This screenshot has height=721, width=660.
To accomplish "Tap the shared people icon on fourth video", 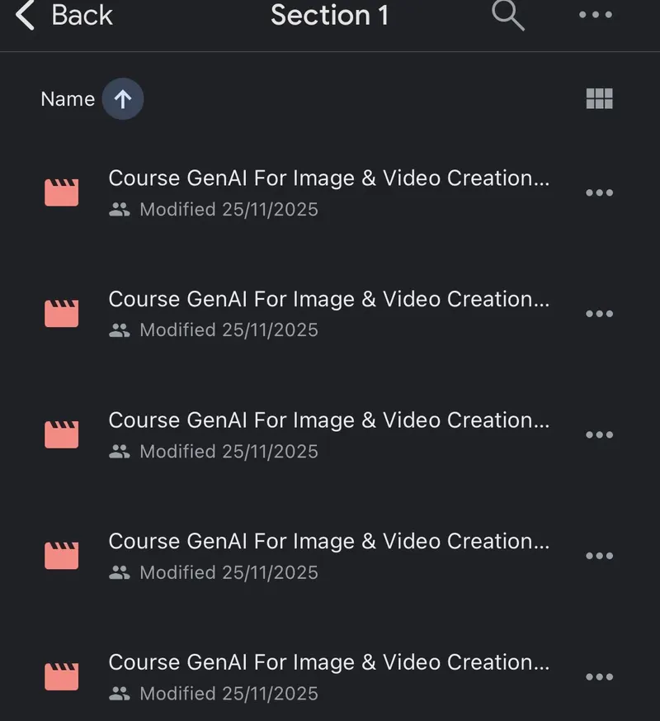I will (x=120, y=572).
